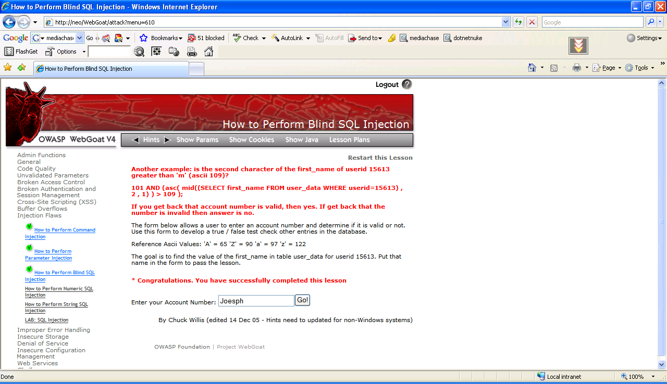Screen dimensions: 667x384
Task: Click the red Stop loading icon
Action: tap(532, 22)
